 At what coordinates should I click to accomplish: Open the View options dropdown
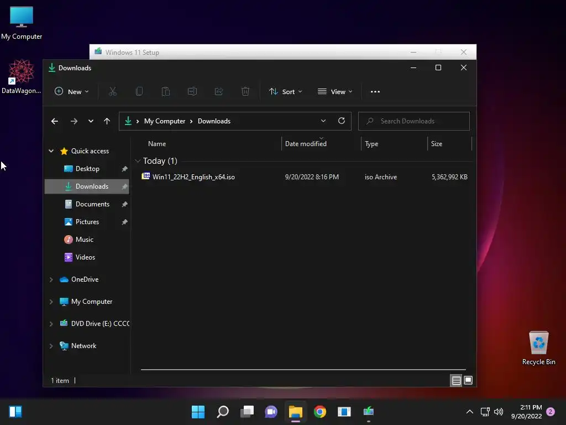335,91
